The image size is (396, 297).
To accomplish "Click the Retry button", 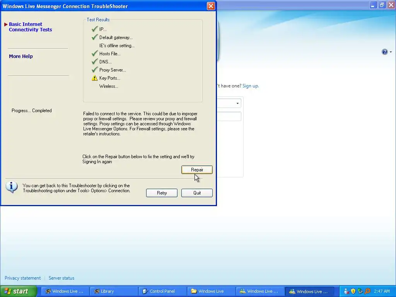I will (x=162, y=193).
